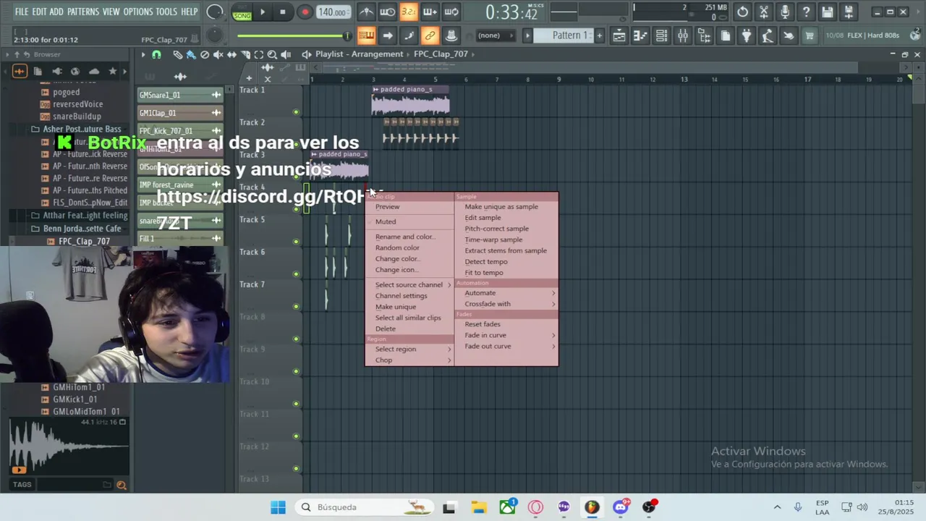The width and height of the screenshot is (926, 521).
Task: Click the render export icon
Action: click(x=849, y=12)
